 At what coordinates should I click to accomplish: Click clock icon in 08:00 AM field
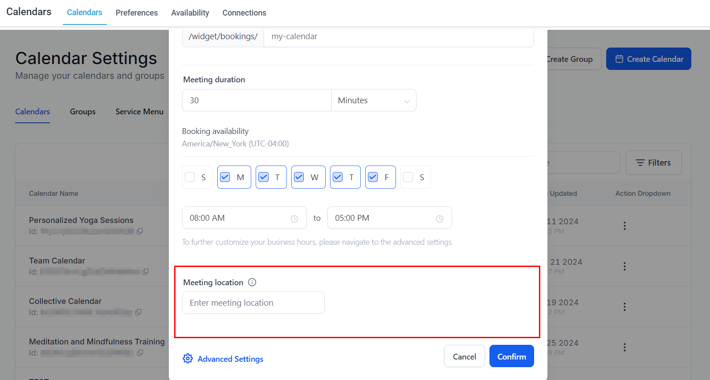294,218
